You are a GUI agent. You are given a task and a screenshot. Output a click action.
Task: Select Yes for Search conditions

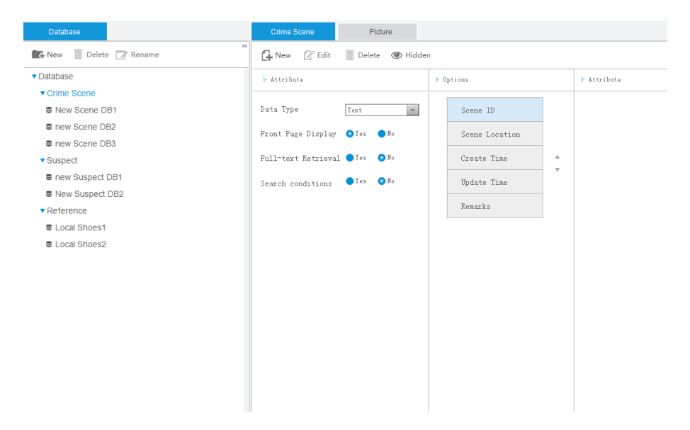click(x=349, y=181)
